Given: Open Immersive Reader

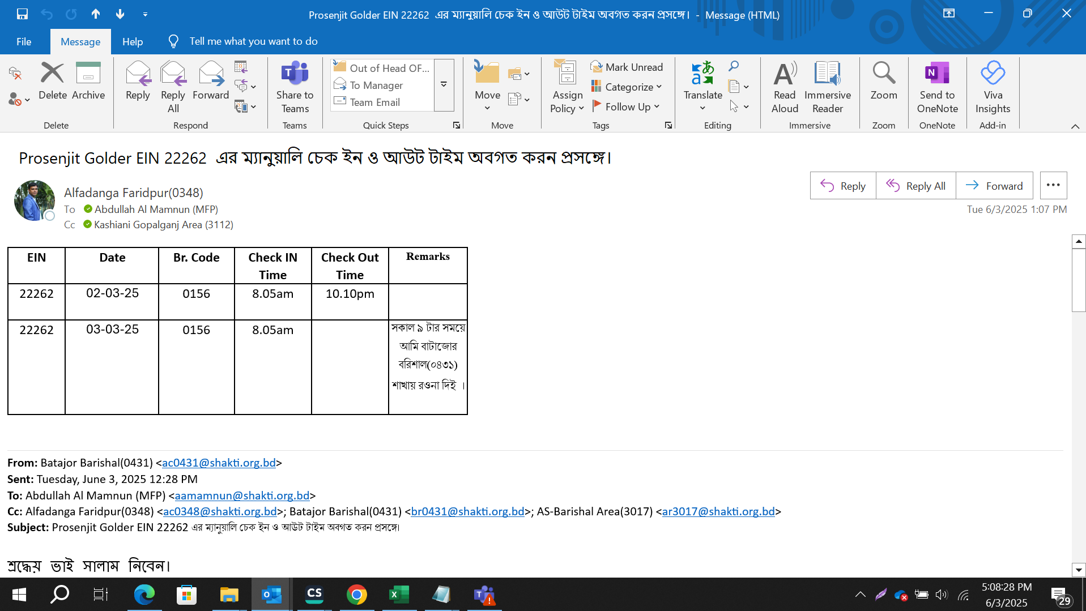Looking at the screenshot, I should click(827, 87).
